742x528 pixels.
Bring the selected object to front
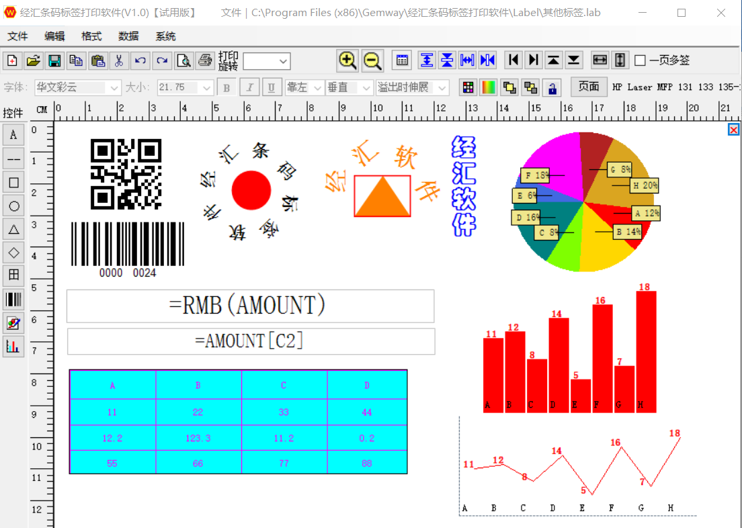[509, 87]
